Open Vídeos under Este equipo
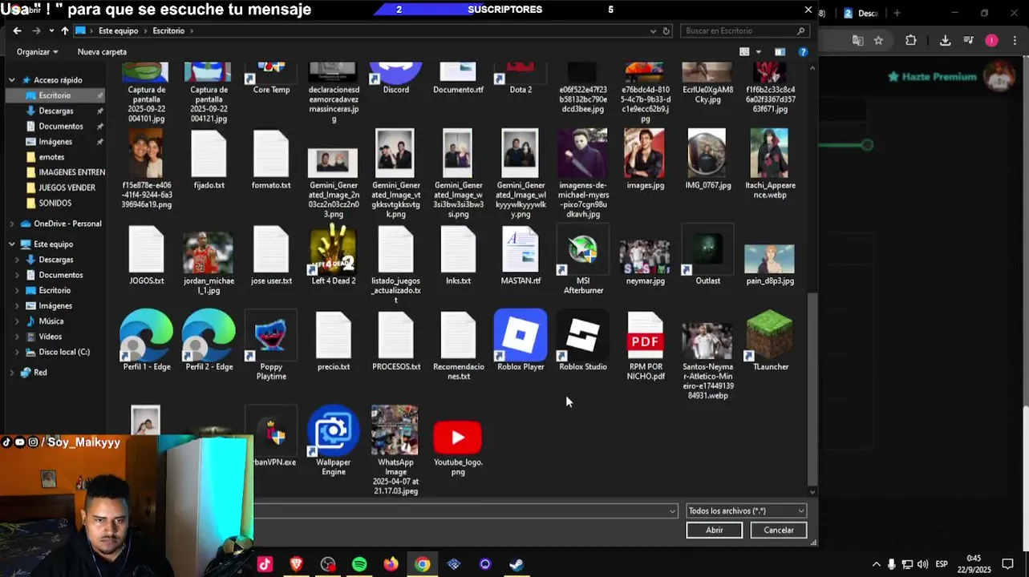 [50, 337]
